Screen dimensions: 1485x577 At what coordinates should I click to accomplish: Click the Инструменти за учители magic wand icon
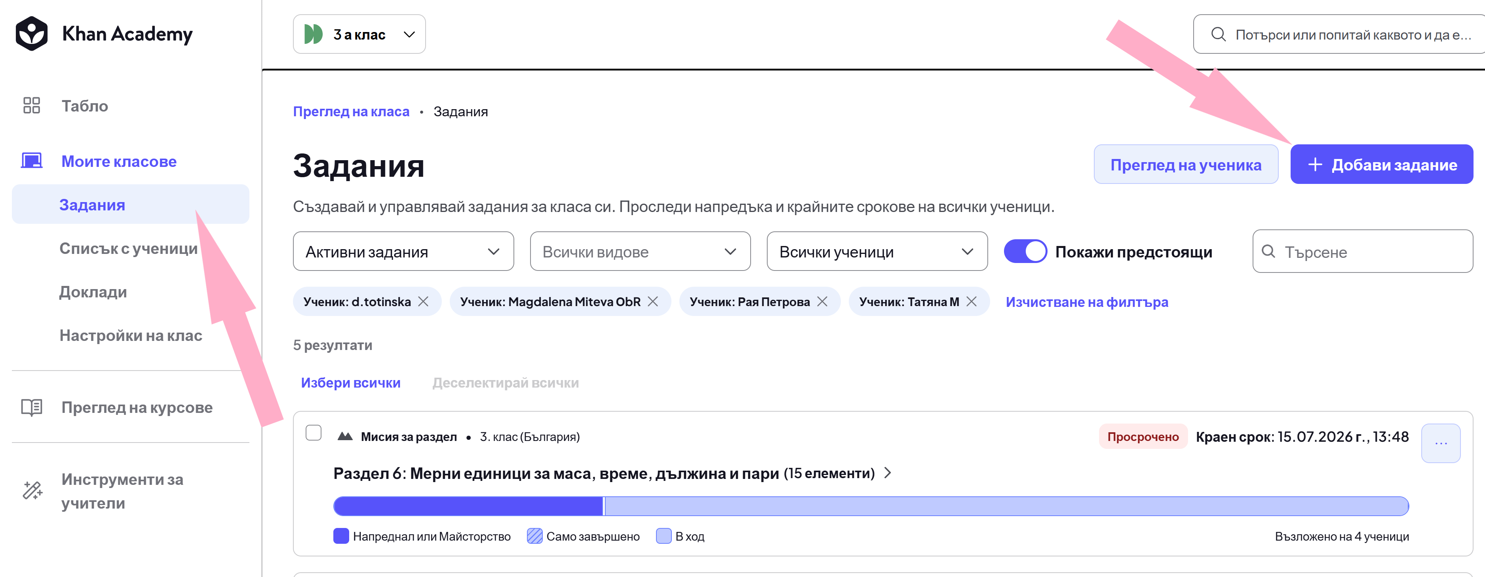coord(32,491)
